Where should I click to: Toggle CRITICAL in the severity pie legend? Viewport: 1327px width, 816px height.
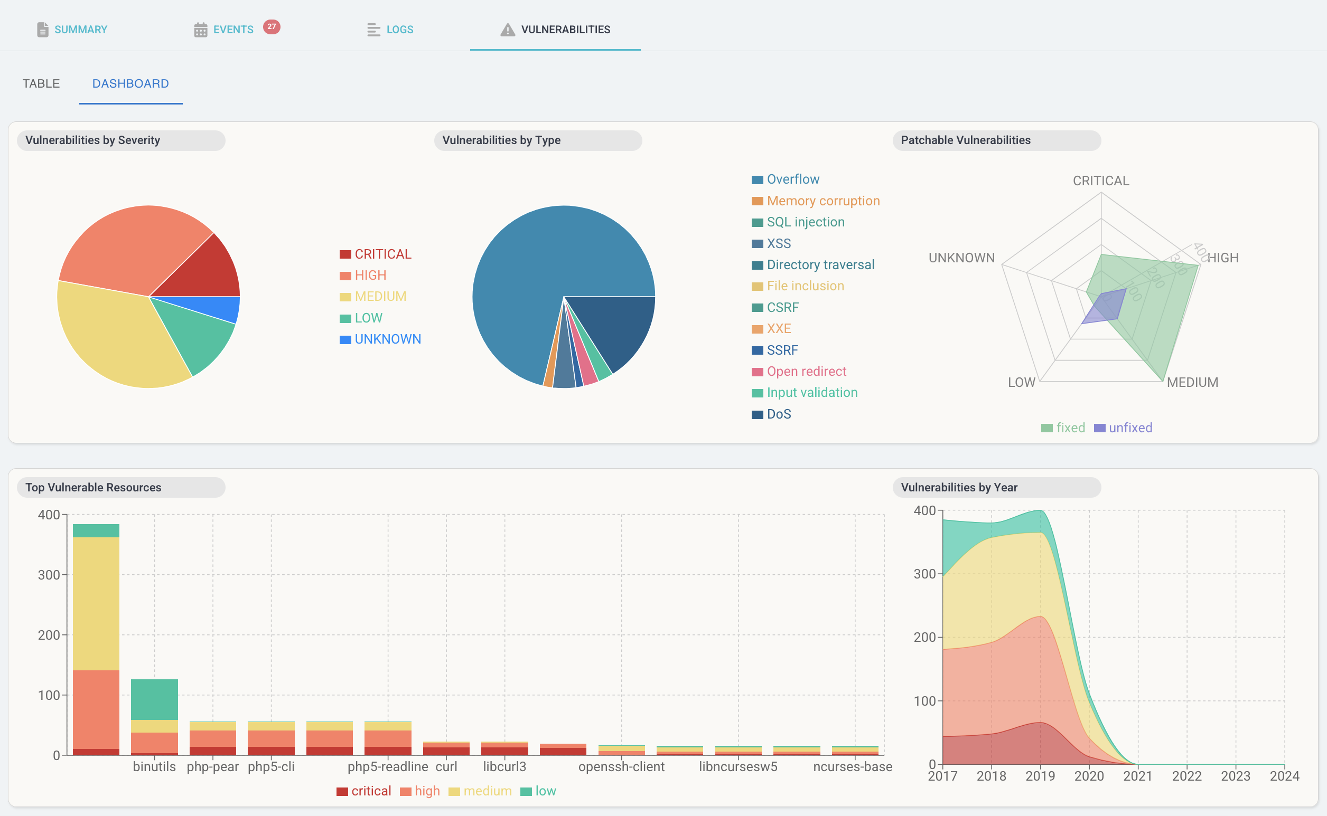[382, 254]
